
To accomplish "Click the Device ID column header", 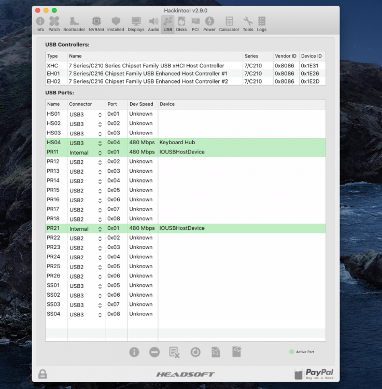I will click(x=313, y=56).
